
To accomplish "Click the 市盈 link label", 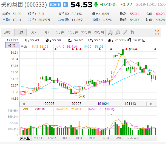I will (x=6, y=20).
